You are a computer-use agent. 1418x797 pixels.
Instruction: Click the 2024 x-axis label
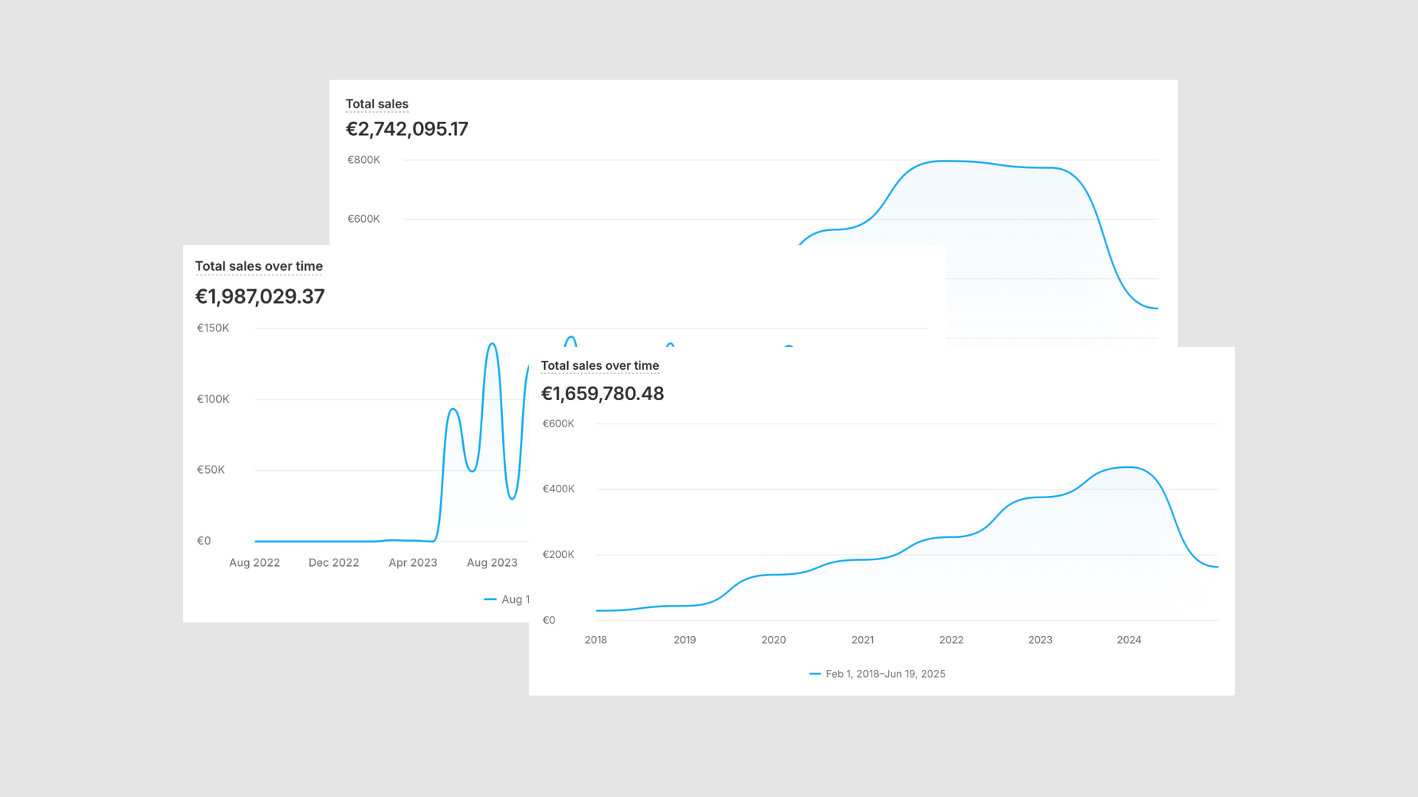[1129, 640]
